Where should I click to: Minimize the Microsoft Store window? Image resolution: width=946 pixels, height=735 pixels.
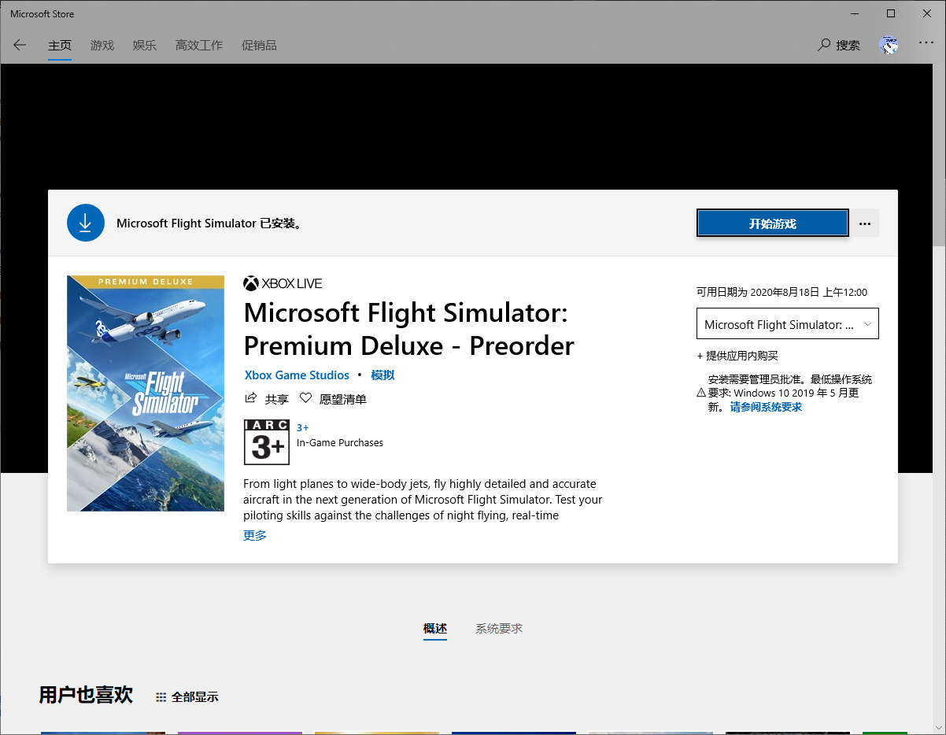(x=855, y=13)
